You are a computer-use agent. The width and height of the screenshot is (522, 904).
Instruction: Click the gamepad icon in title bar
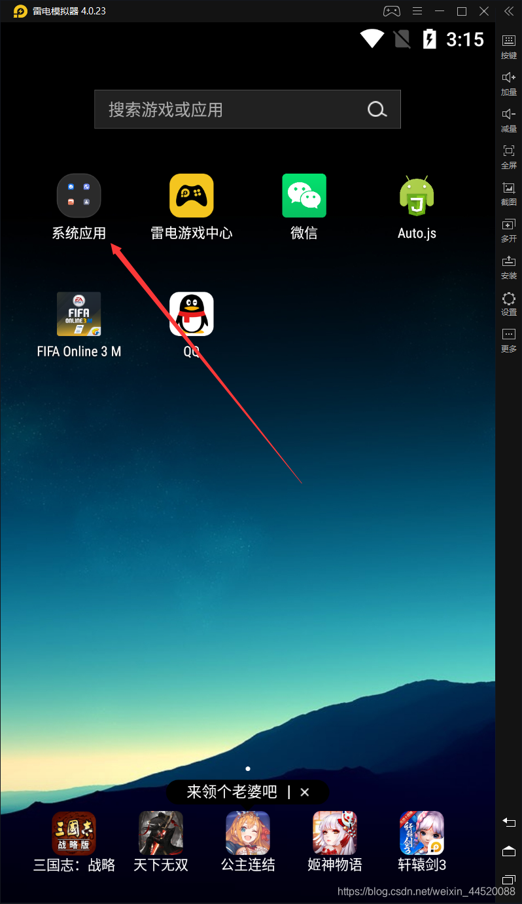click(x=391, y=11)
